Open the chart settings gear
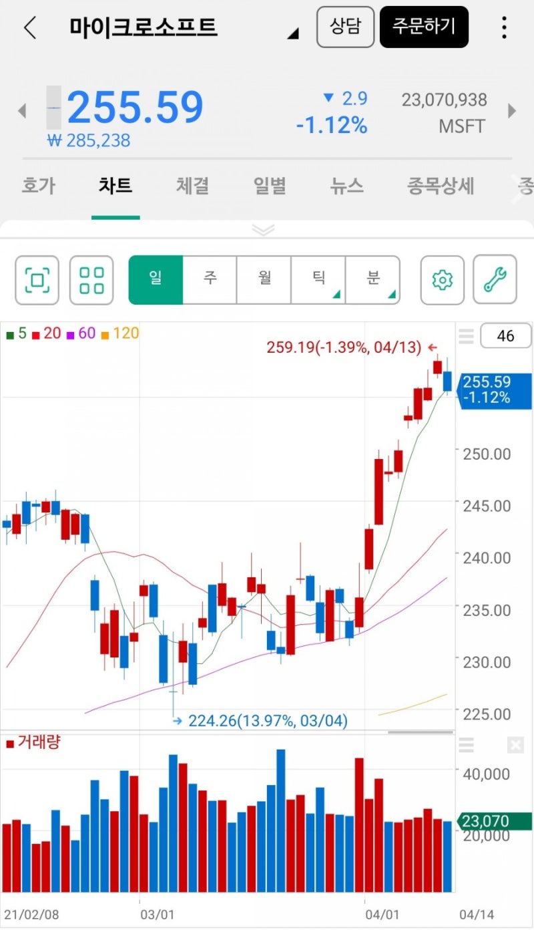 (x=441, y=280)
